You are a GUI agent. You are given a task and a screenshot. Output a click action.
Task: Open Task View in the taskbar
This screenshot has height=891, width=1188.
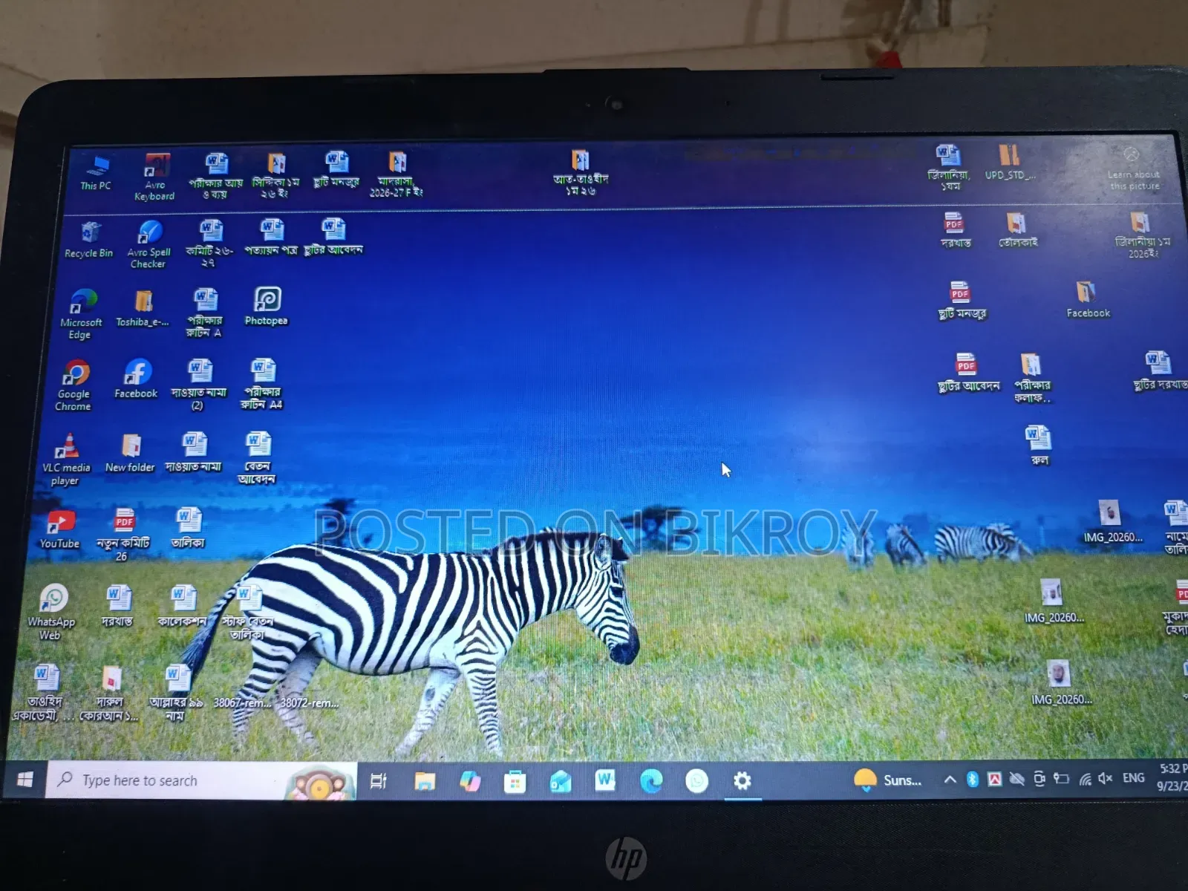[379, 780]
